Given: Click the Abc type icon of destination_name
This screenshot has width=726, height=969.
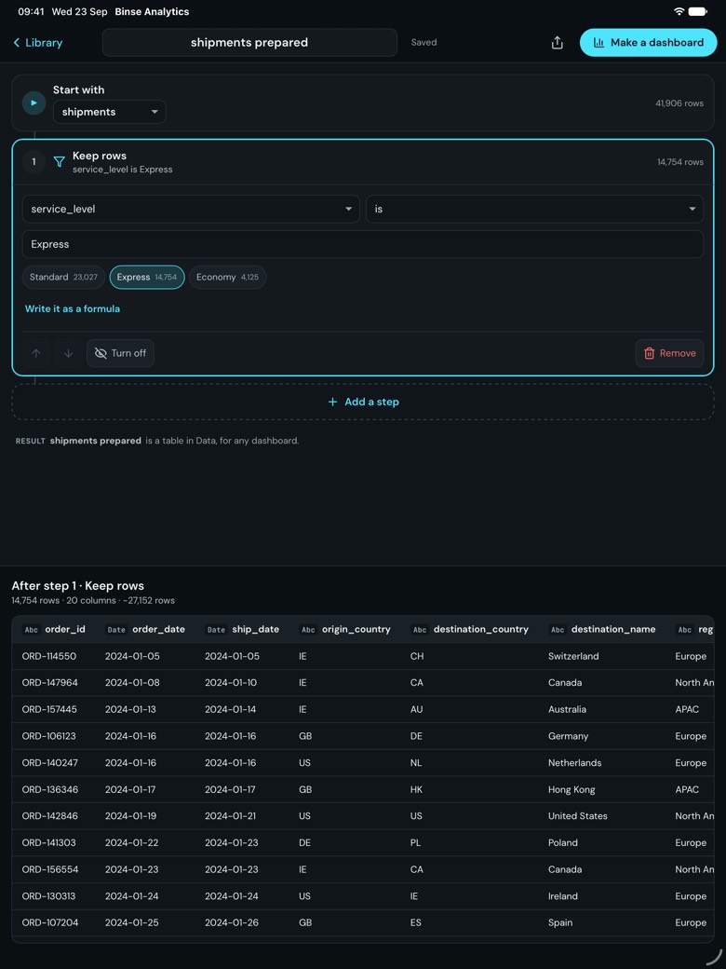Looking at the screenshot, I should click(558, 630).
